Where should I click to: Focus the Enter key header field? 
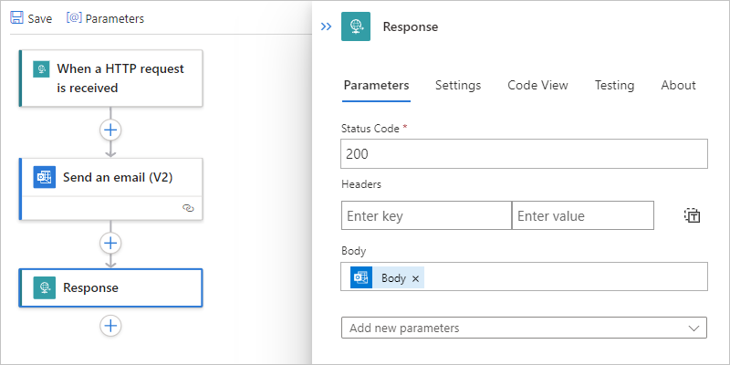click(x=425, y=215)
